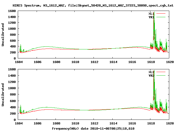This screenshot has height=131, width=175.
Task: Click the 1604 tick label on bottom plot
Action: point(19,123)
